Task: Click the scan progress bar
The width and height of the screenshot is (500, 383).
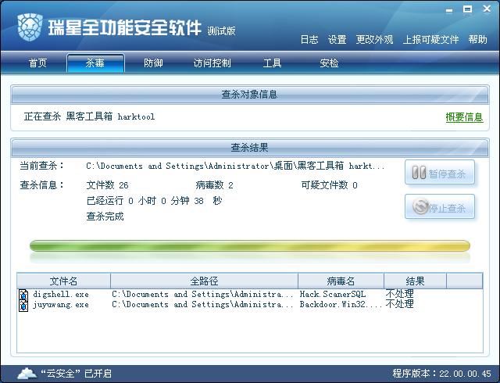Action: (x=250, y=245)
